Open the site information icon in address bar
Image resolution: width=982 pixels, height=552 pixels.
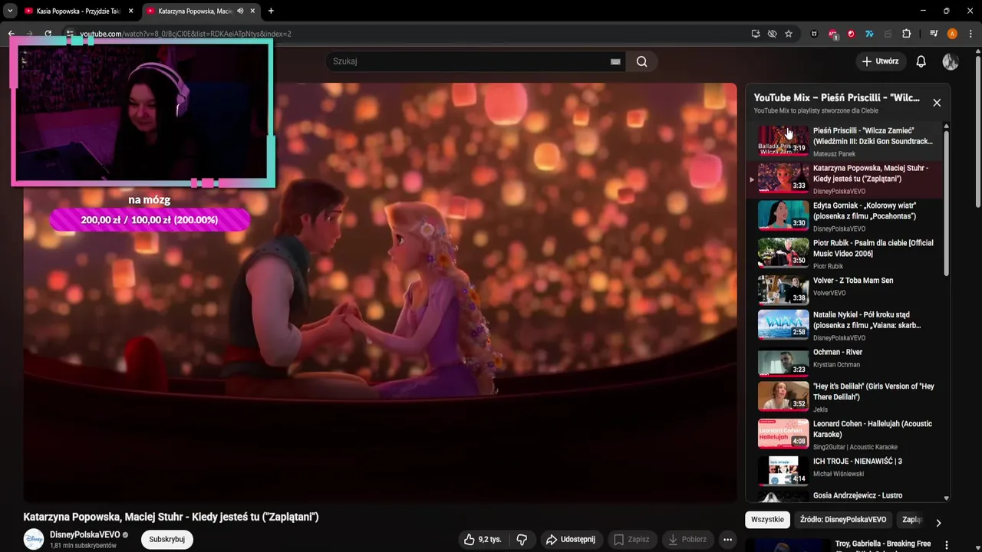coord(69,34)
